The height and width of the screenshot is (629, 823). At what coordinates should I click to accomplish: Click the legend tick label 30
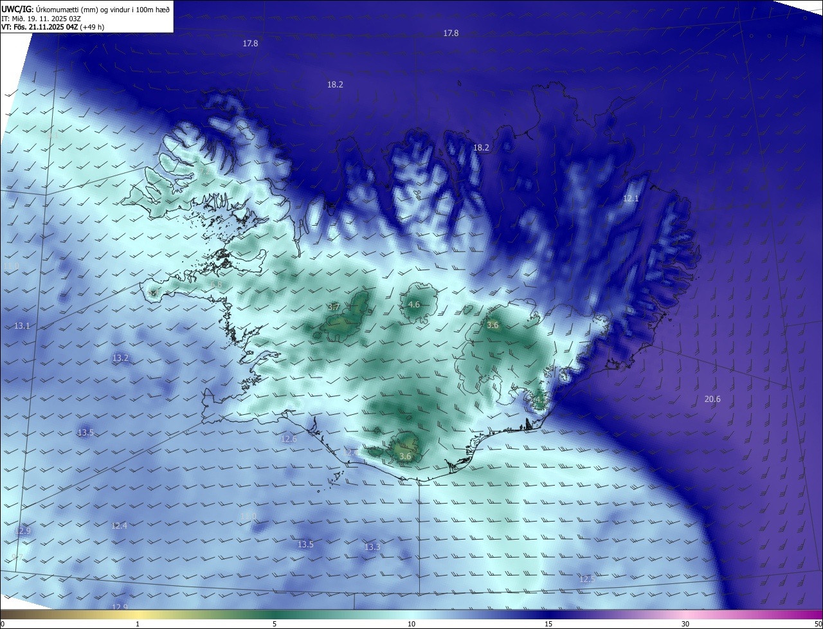coord(685,624)
